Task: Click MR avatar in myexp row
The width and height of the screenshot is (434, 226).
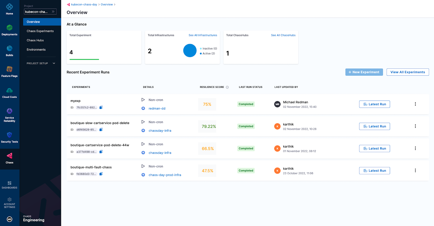Action: tap(277, 104)
